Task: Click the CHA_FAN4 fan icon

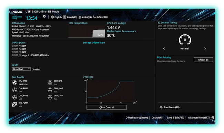Action: tap(50, 97)
